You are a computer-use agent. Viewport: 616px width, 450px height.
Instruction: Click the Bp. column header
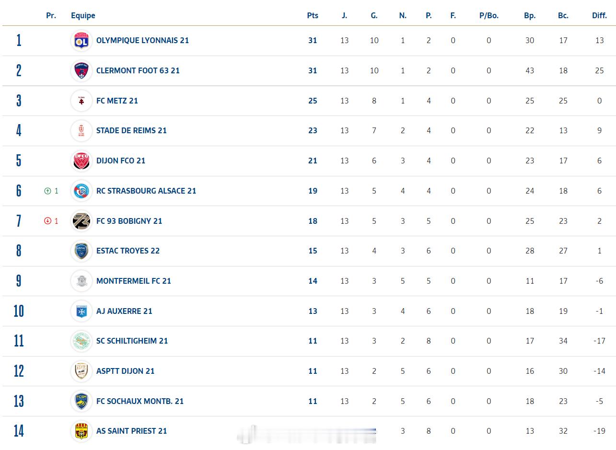pos(529,15)
